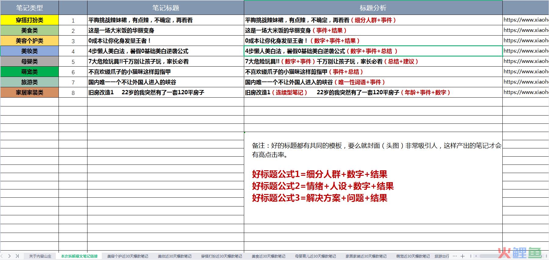Select title cell 国内唯一一个不让外国人进入的峡谷
This screenshot has width=549, height=260.
click(x=166, y=82)
